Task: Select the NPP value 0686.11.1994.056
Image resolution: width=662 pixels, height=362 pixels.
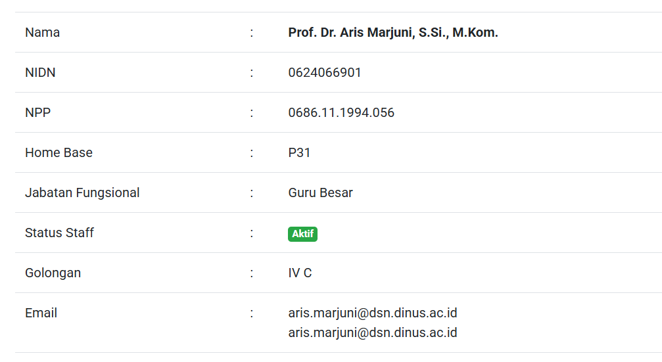Action: pyautogui.click(x=341, y=112)
